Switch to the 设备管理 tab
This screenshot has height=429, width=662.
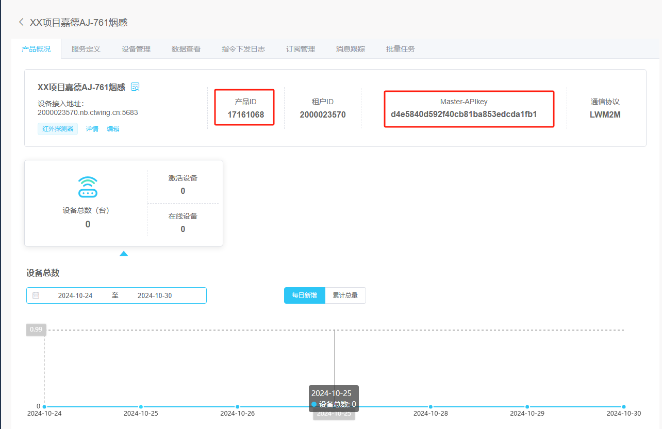[136, 49]
